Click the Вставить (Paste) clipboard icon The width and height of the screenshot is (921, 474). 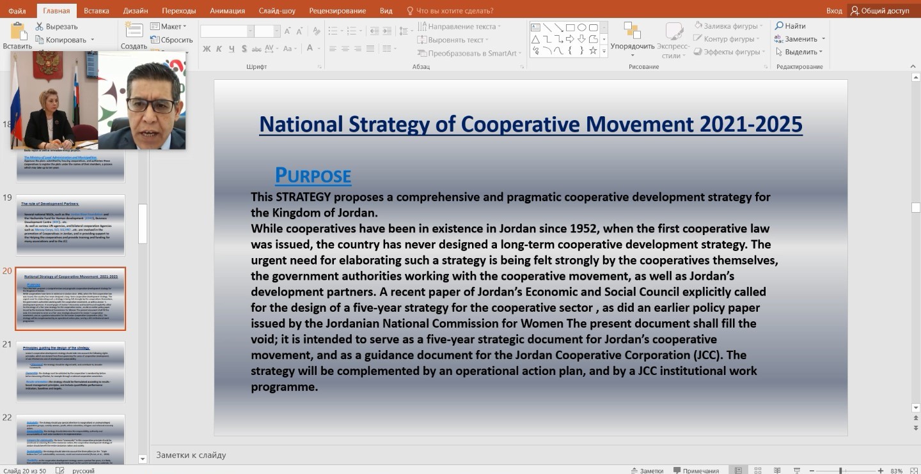coord(17,31)
